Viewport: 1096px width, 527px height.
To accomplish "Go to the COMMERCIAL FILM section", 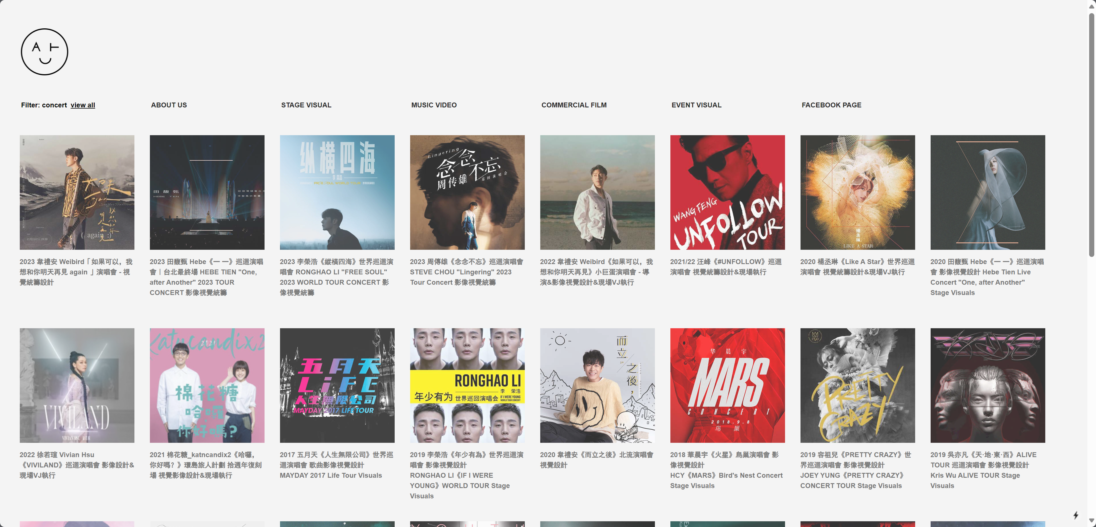I will pos(574,105).
